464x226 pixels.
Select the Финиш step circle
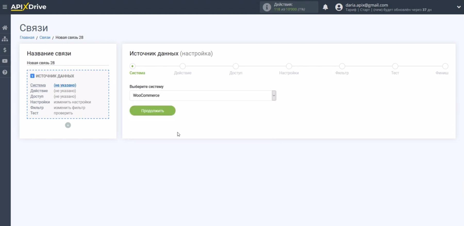click(445, 66)
